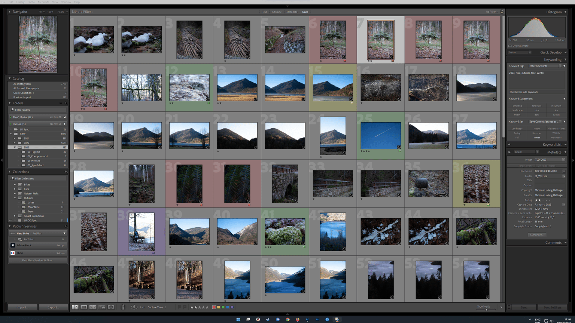The height and width of the screenshot is (323, 575).
Task: Open capture date action icon in Metadata
Action: point(564,204)
